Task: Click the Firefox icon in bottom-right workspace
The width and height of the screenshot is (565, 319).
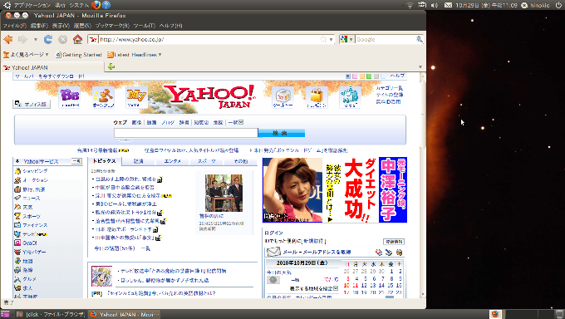Action: pos(495,314)
